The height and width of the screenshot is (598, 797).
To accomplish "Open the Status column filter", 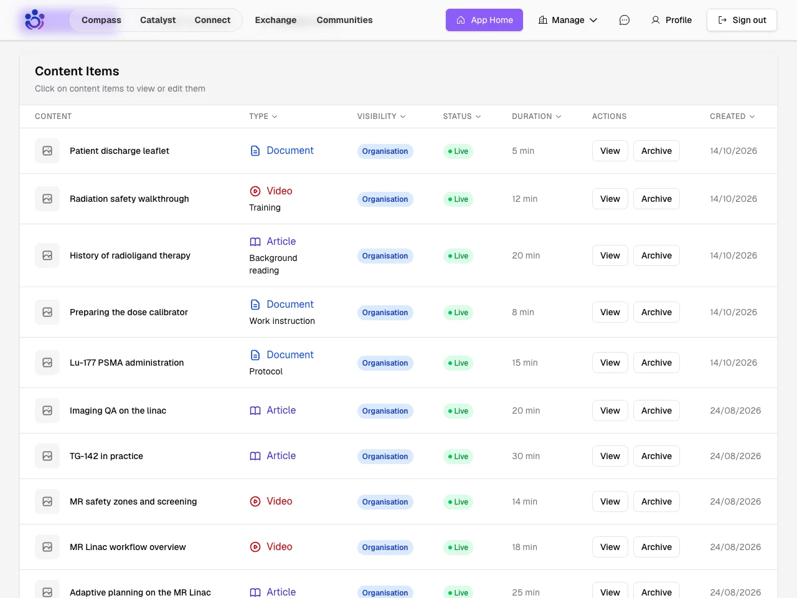I will tap(462, 116).
